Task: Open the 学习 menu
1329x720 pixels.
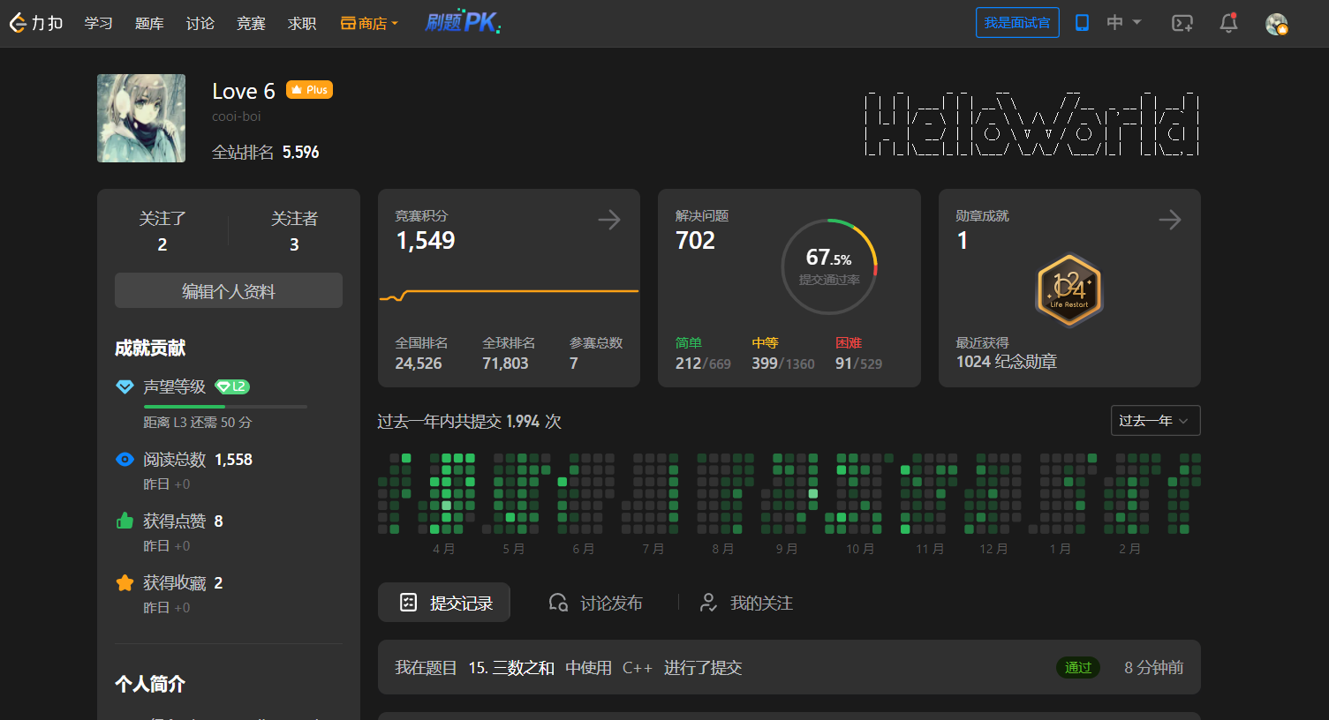Action: (98, 23)
